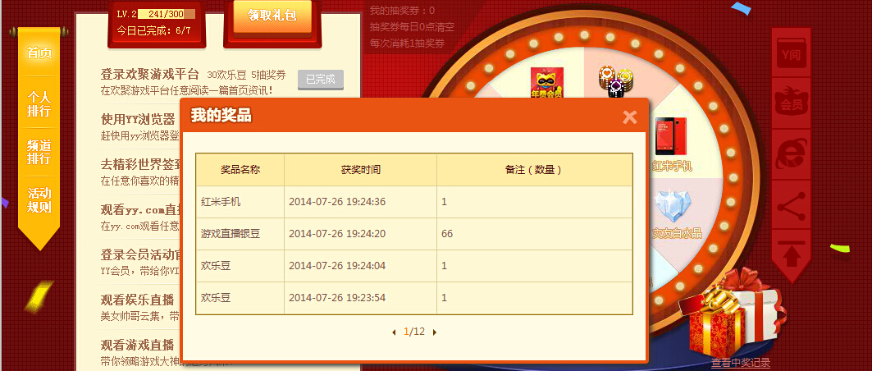Select the 游戏直播银豆 prize cell
This screenshot has height=371, width=872.
[240, 234]
